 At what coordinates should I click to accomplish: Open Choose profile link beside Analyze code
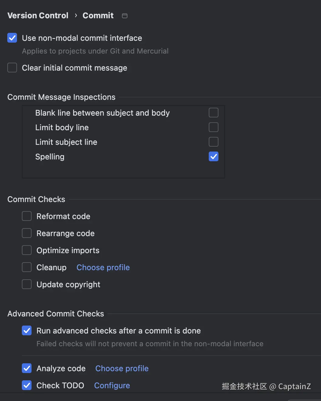(x=122, y=368)
